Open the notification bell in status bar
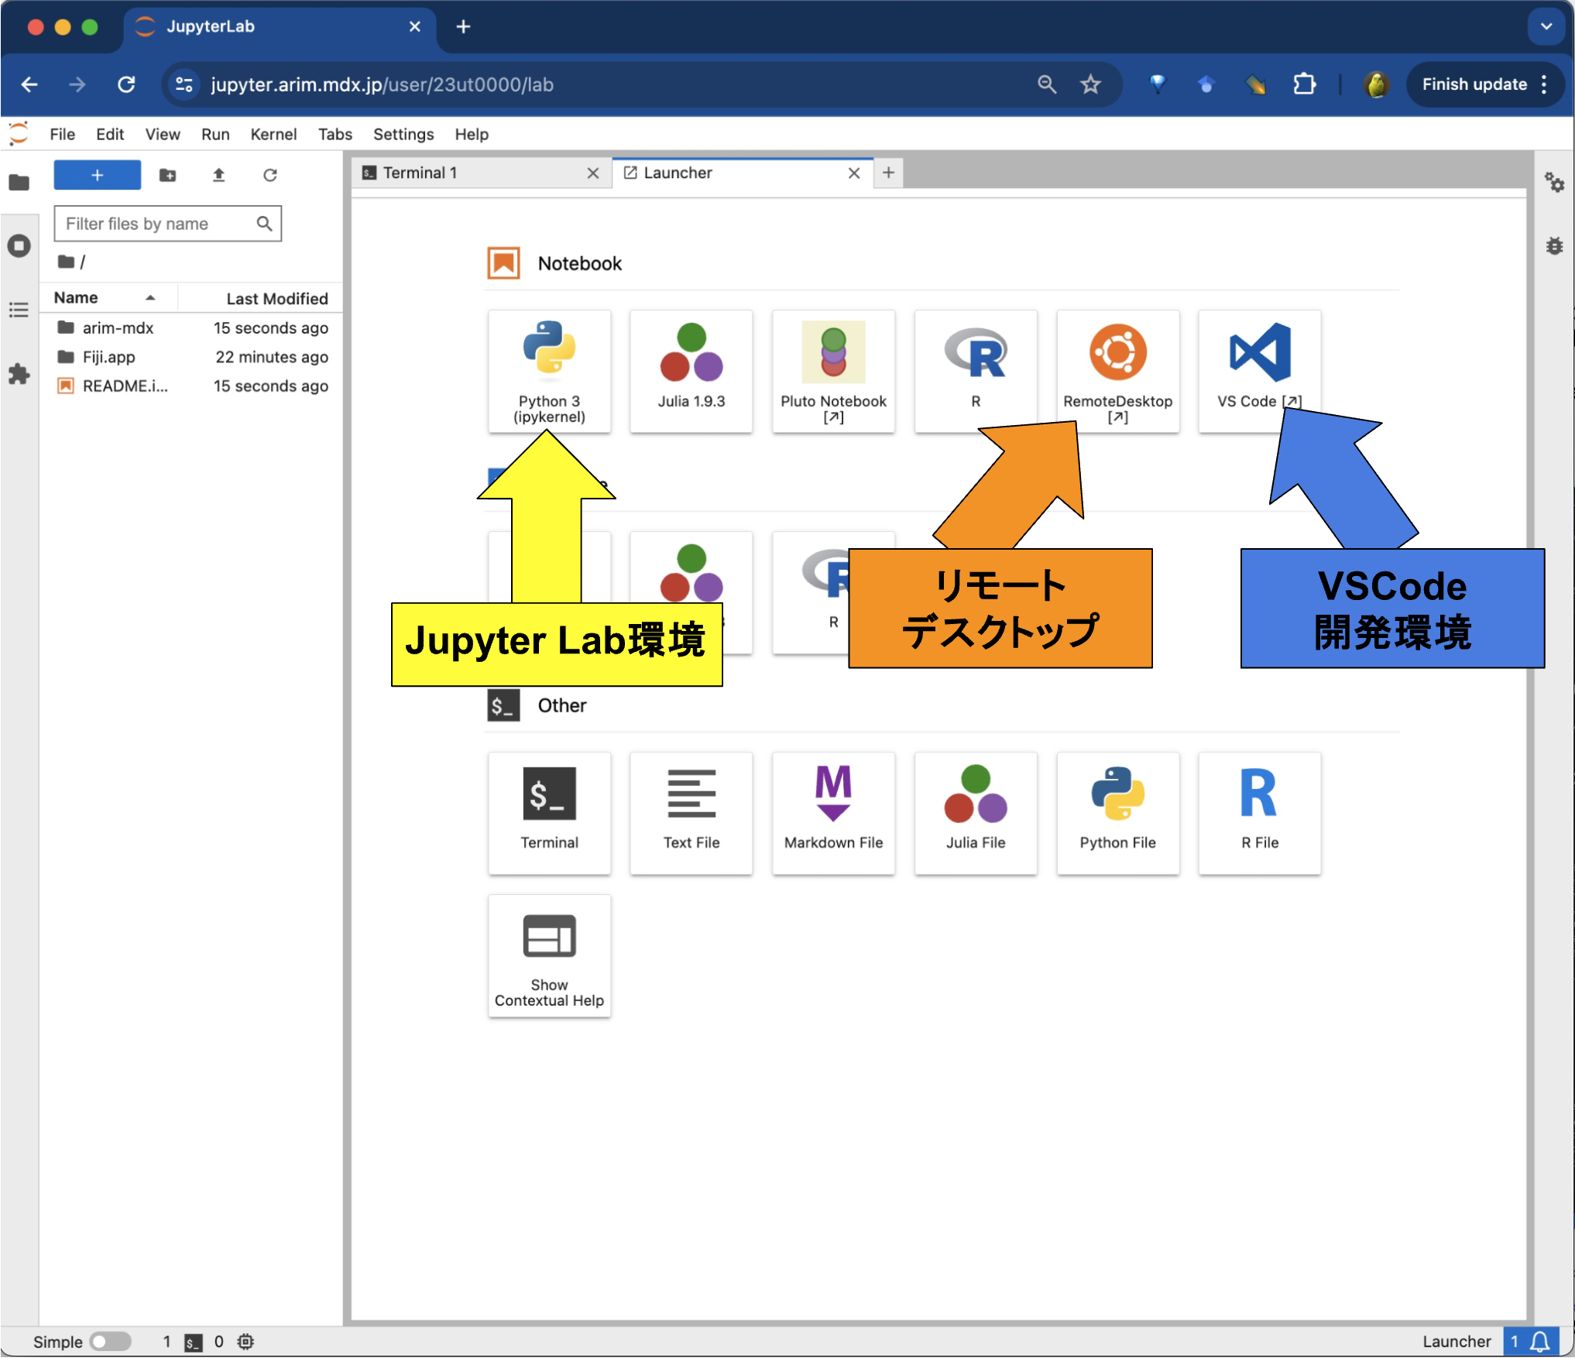 coord(1539,1342)
